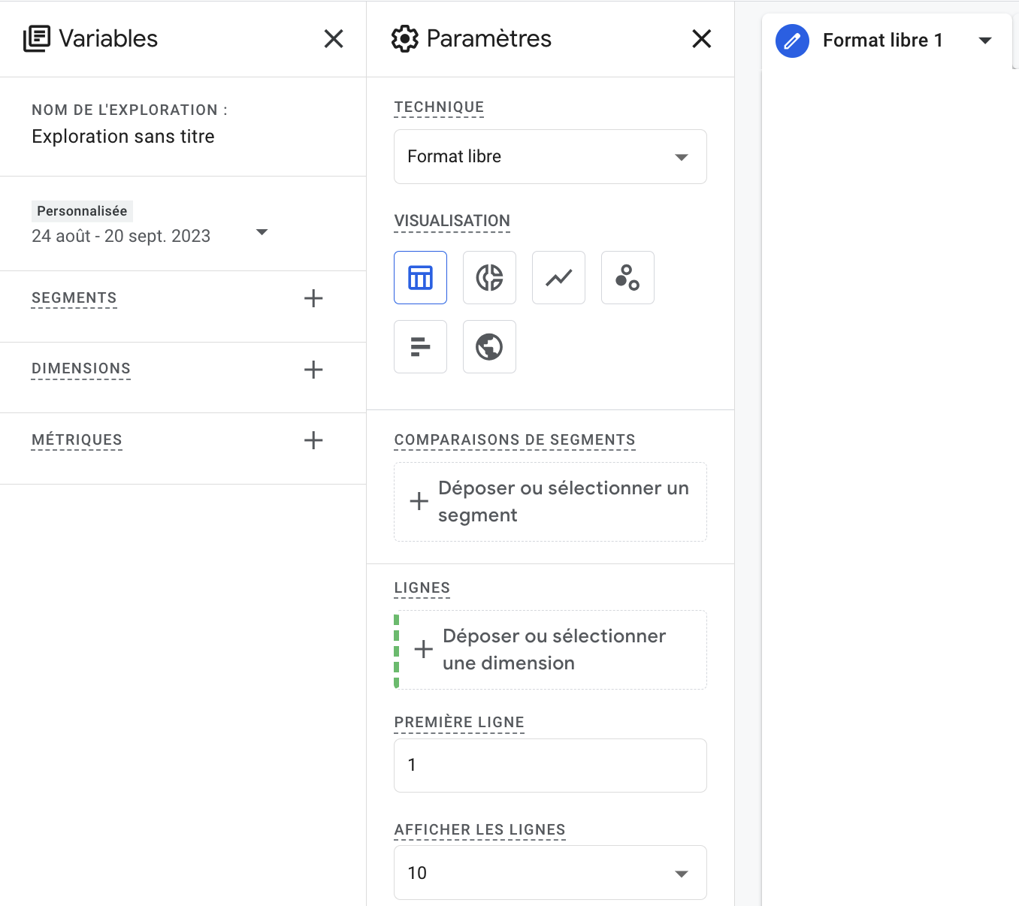Open the Afficher les lignes dropdown

[550, 873]
